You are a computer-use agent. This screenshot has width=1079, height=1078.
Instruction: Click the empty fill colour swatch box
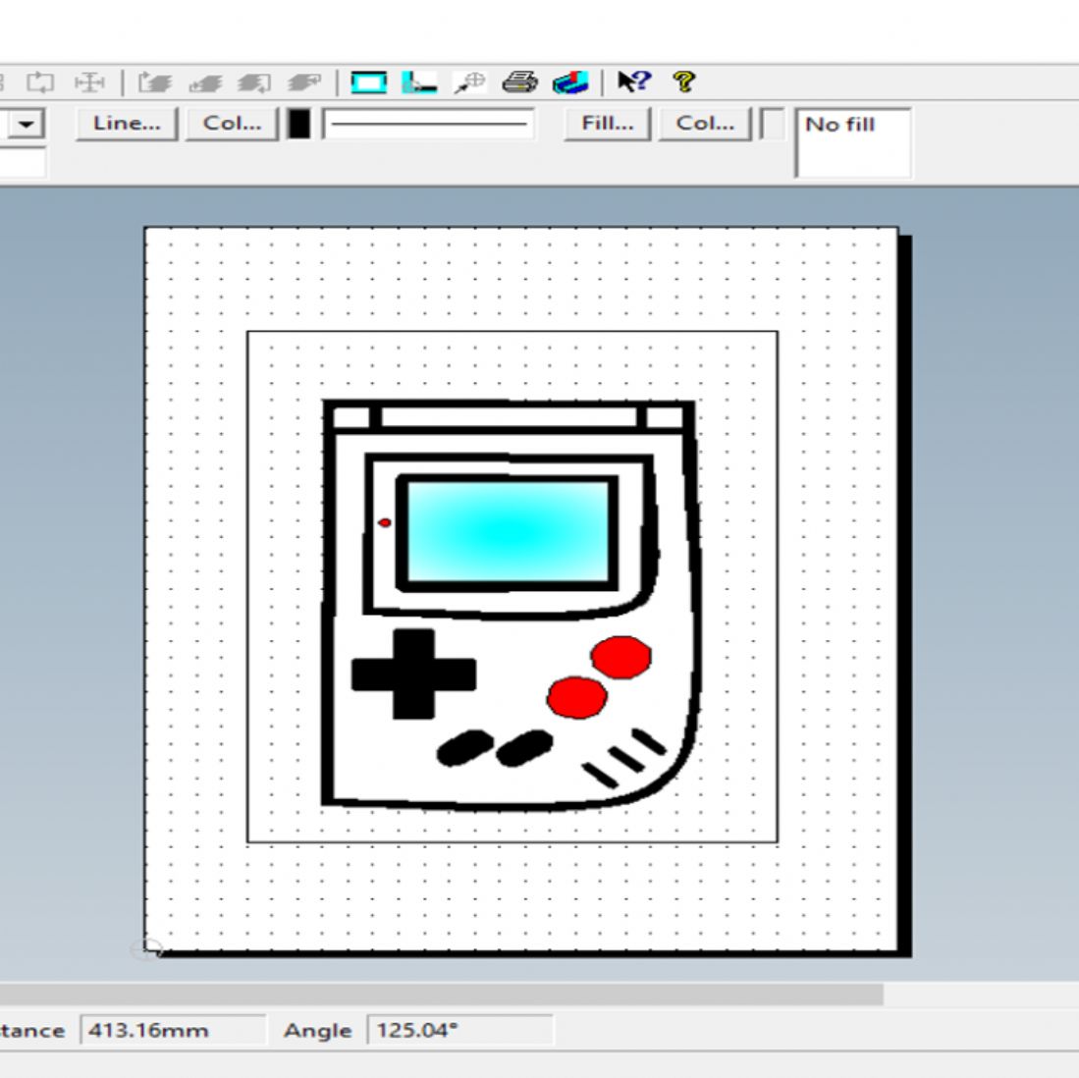point(772,125)
